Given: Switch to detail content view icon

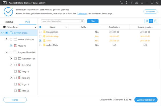Looking at the screenshot, I should pyautogui.click(x=155, y=21).
